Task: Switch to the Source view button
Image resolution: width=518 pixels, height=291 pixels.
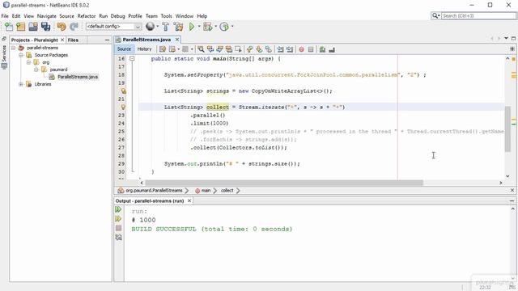Action: 124,49
